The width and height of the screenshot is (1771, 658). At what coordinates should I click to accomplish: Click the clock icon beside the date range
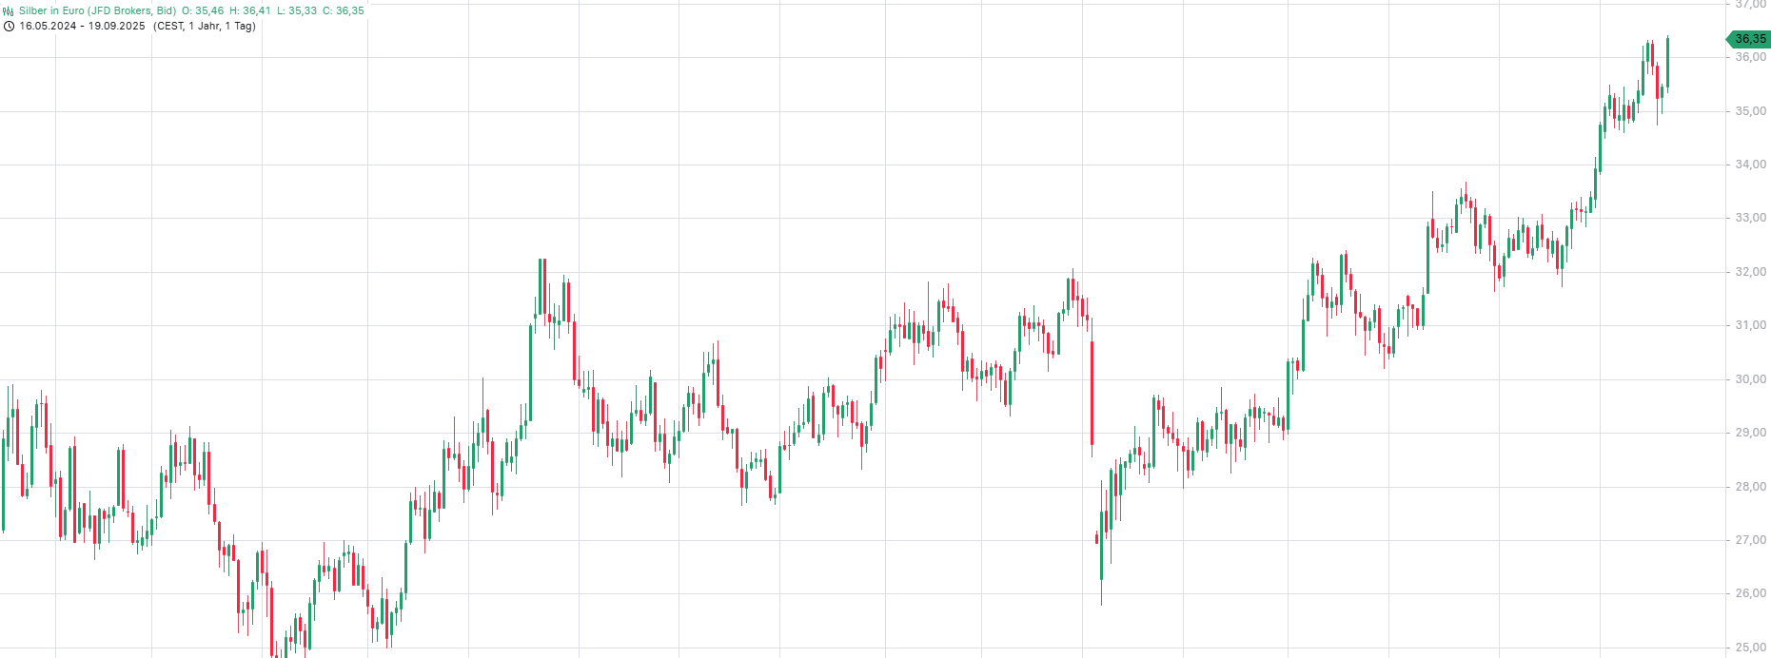[x=9, y=26]
